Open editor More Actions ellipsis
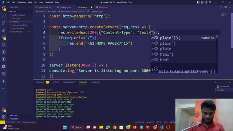The width and height of the screenshot is (233, 131). 230,7
